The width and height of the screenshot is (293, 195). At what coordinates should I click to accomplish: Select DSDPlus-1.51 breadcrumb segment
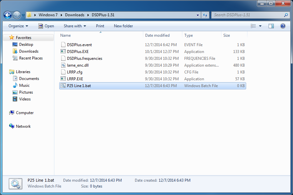103,15
